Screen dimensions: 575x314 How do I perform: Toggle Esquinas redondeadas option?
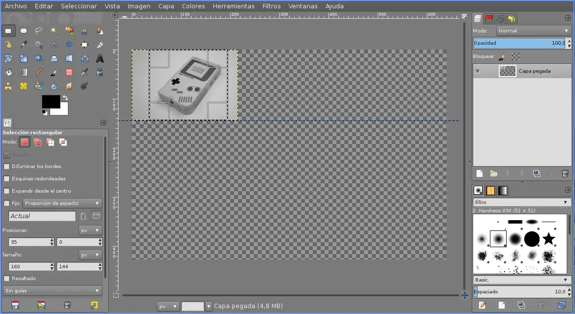coord(7,179)
